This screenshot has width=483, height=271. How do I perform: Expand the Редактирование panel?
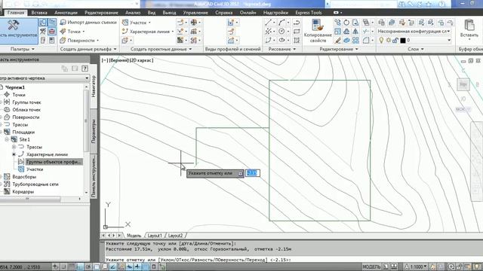coord(339,49)
